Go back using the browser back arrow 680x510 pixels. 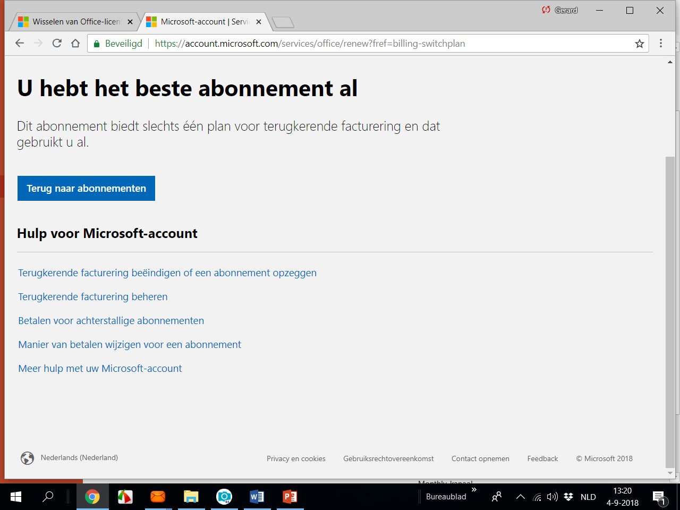tap(20, 44)
